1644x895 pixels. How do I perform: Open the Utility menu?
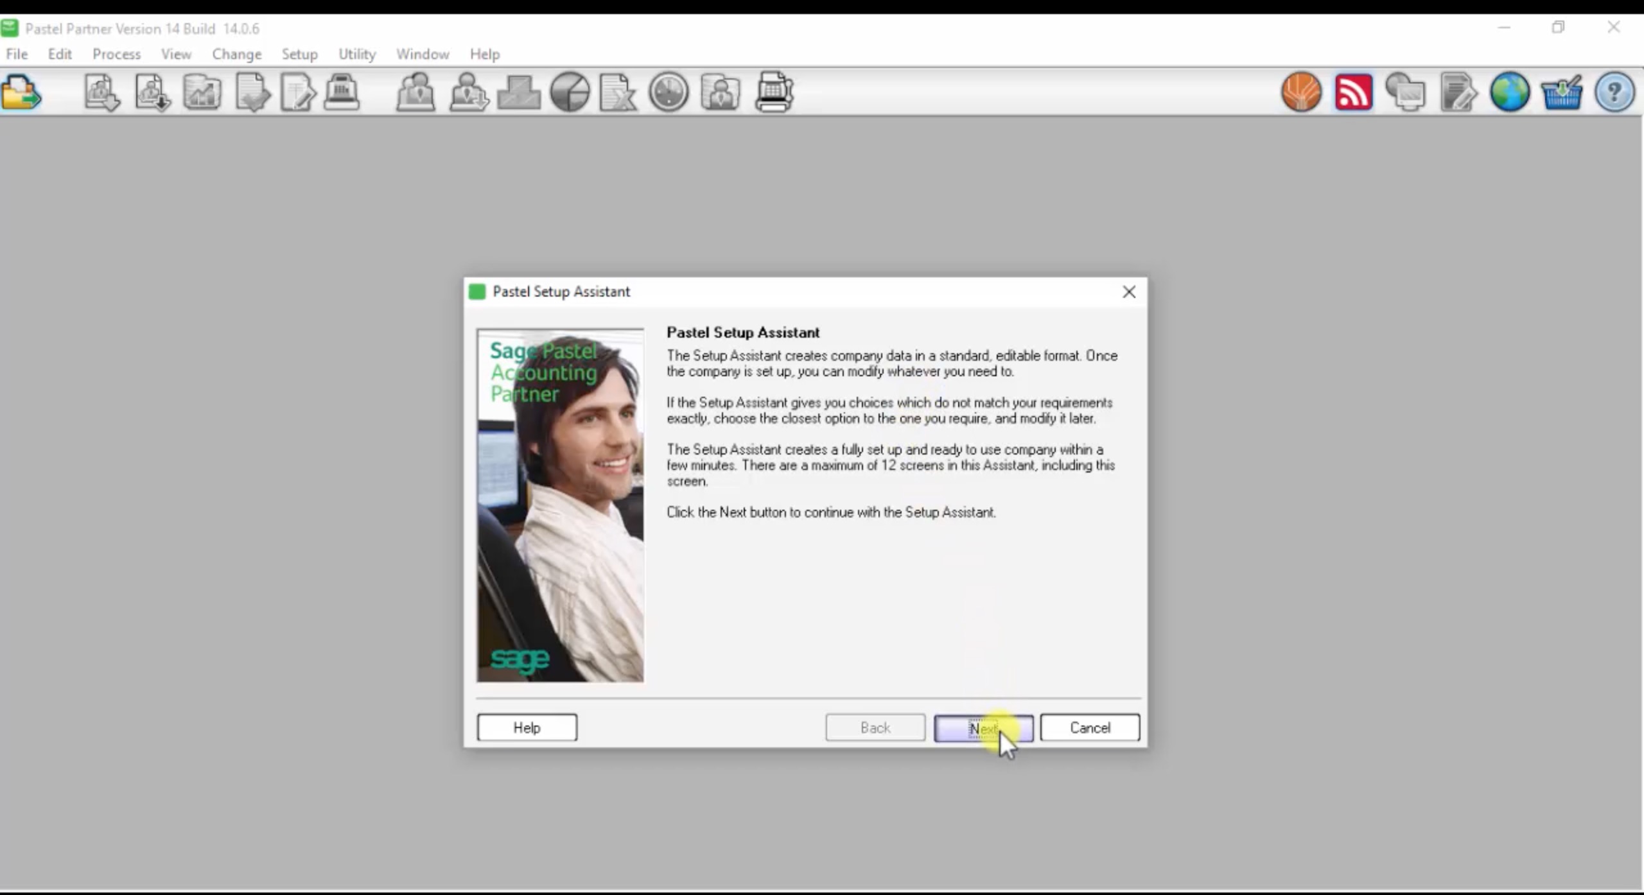(356, 54)
